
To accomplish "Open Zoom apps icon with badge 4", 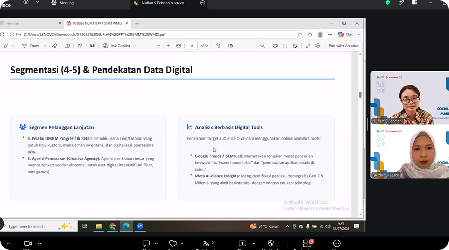I will tap(308, 243).
